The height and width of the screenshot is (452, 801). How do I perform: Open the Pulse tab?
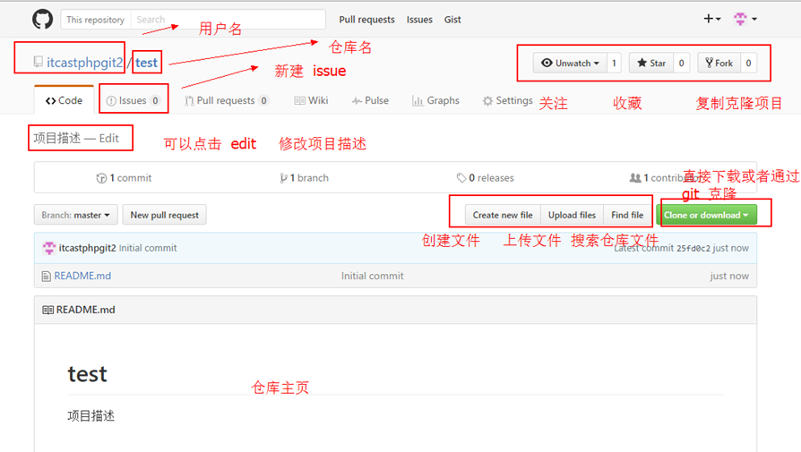coord(370,100)
